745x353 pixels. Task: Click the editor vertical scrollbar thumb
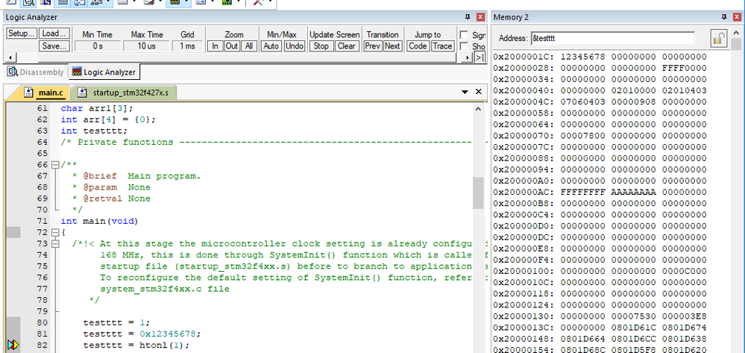coord(479,193)
